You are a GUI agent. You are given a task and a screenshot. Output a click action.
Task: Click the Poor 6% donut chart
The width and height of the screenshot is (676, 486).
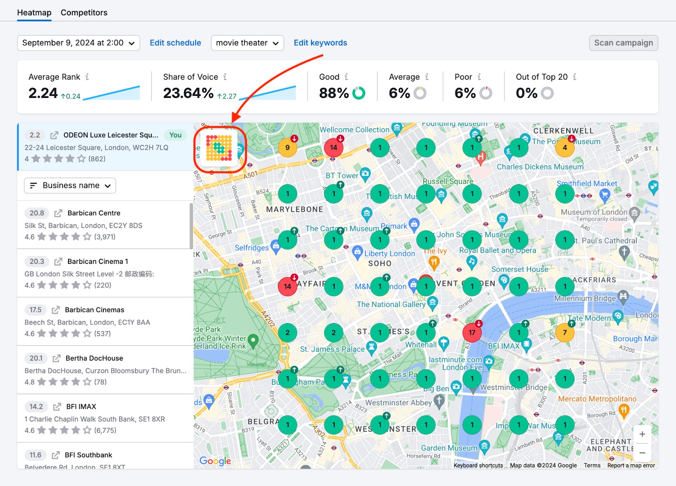[486, 93]
